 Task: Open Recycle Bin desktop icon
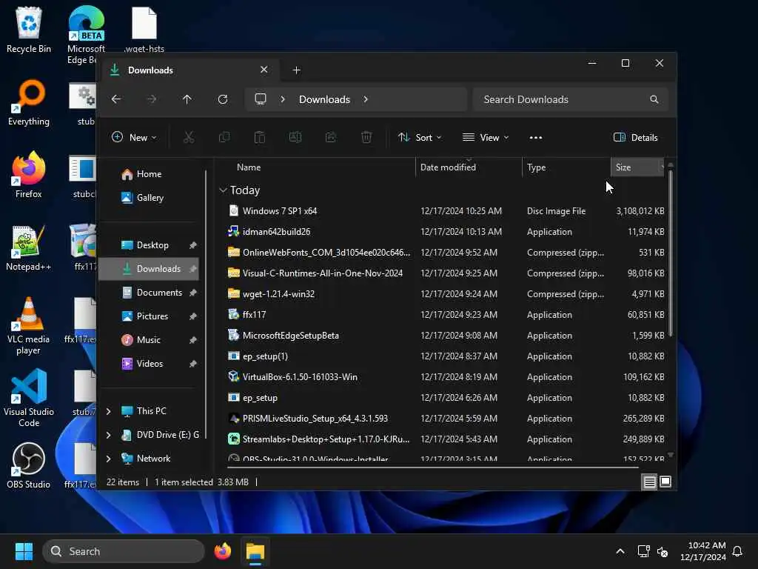pos(29,30)
